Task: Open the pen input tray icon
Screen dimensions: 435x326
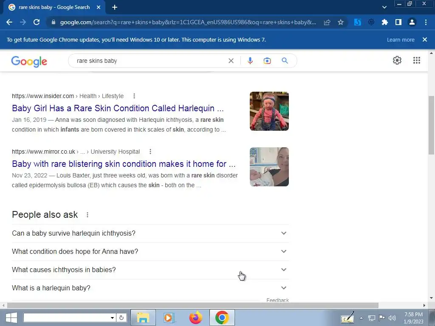Action: (x=347, y=318)
